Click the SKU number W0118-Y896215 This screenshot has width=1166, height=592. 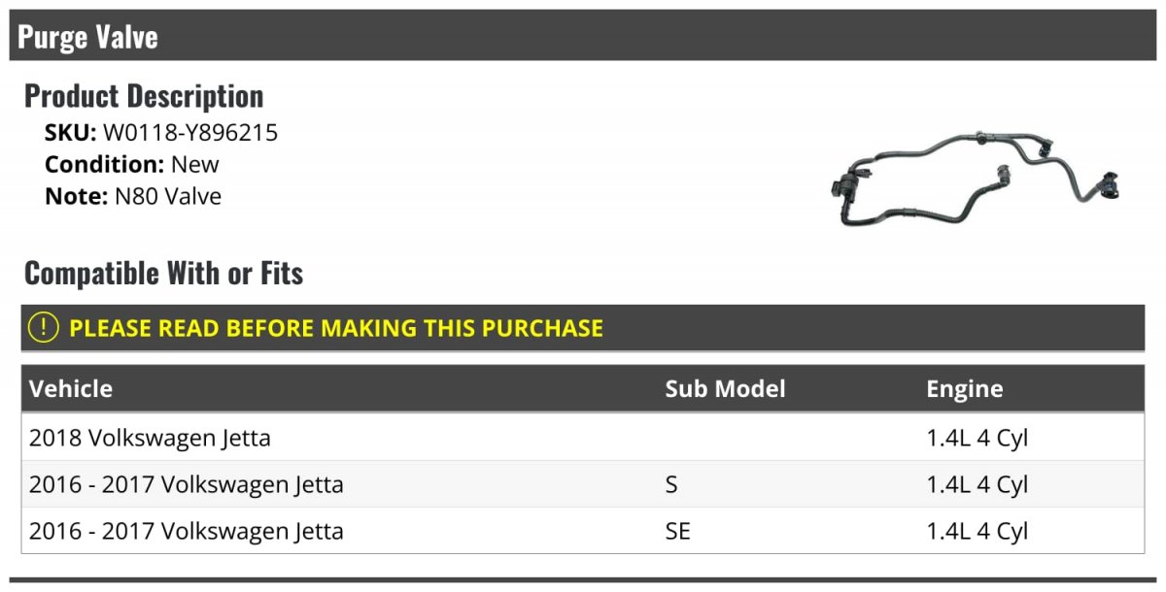(190, 133)
